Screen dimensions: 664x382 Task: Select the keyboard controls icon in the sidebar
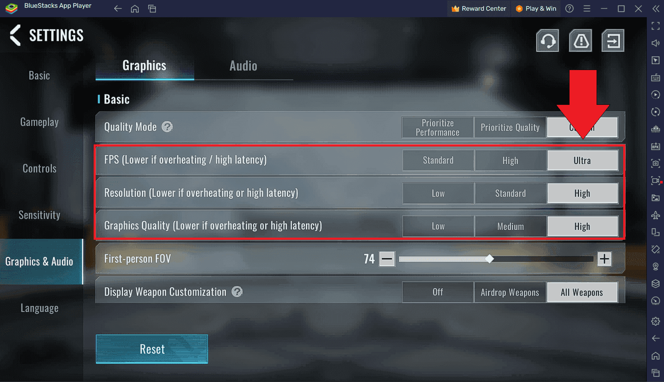pyautogui.click(x=656, y=77)
